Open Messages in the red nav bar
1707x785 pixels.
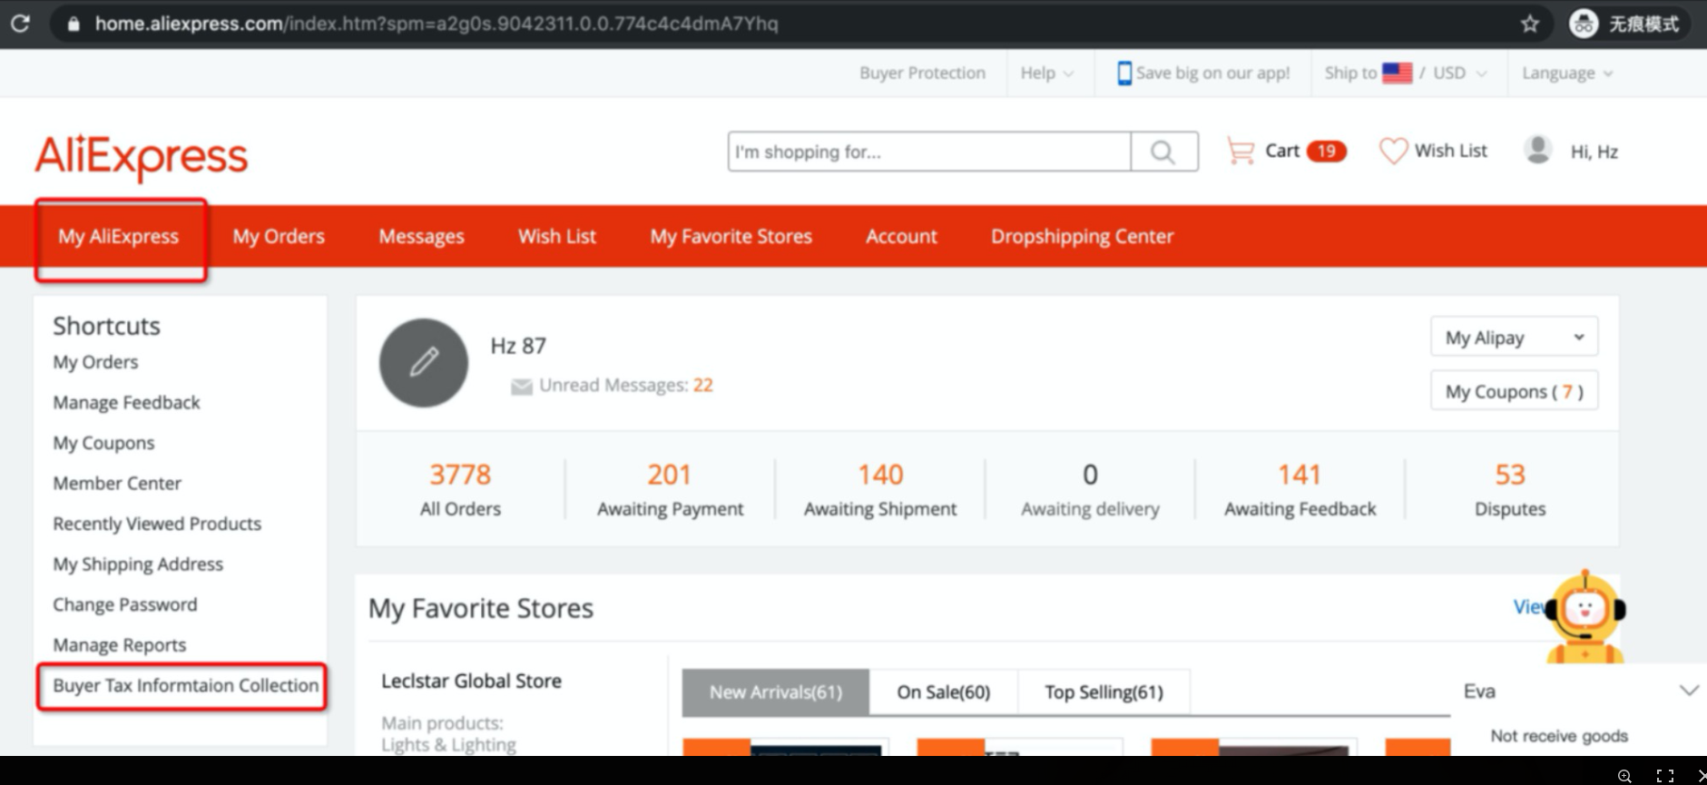click(421, 236)
